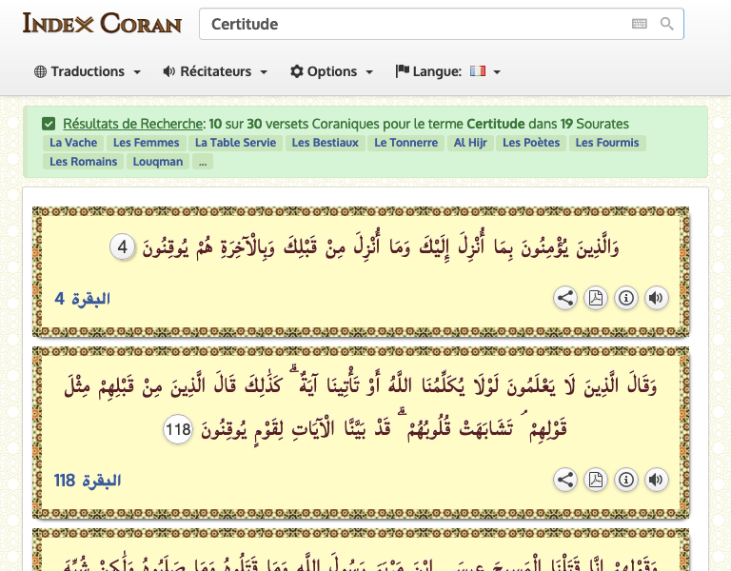Show info for verse 118
731x571 pixels.
625,480
